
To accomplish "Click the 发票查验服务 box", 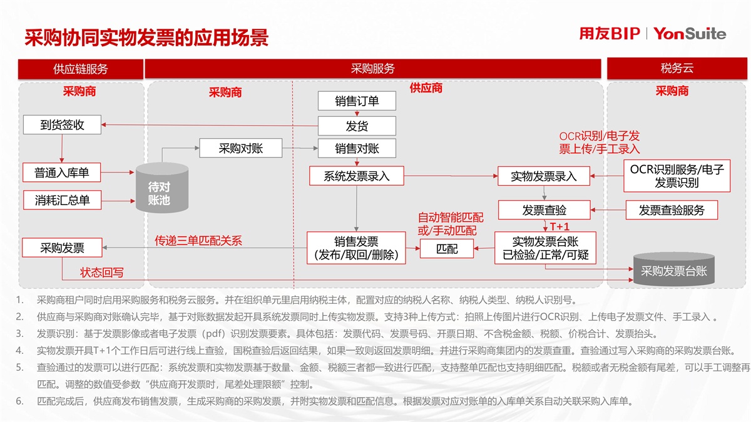I will 672,210.
